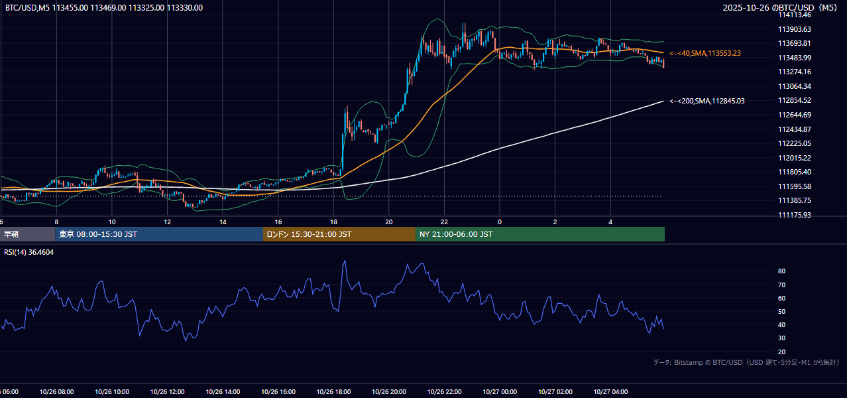
Task: Click the bottom date label 10/26 18:00
Action: [x=333, y=392]
